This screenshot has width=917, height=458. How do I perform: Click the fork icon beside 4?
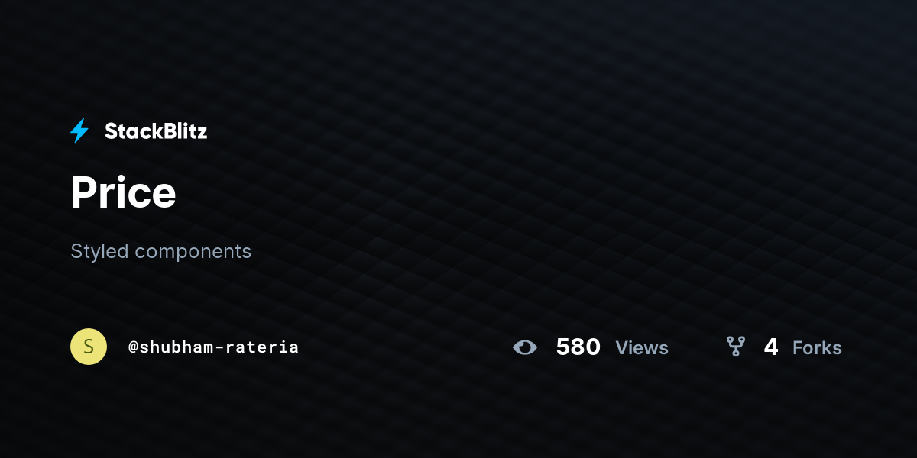click(735, 347)
